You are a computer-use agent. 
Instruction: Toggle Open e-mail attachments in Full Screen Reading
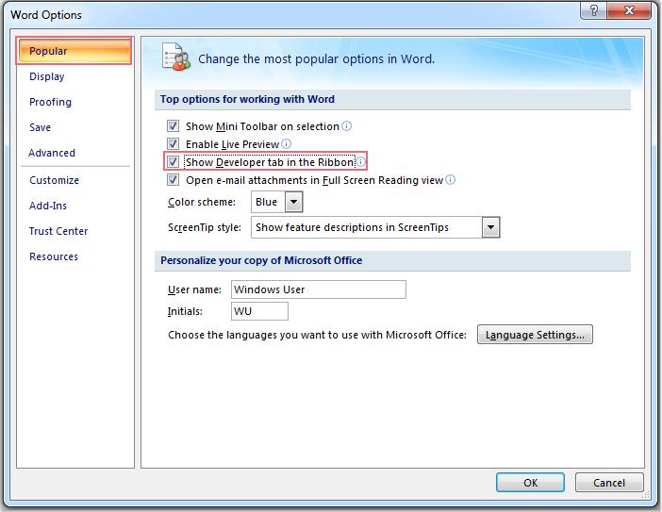[x=173, y=180]
